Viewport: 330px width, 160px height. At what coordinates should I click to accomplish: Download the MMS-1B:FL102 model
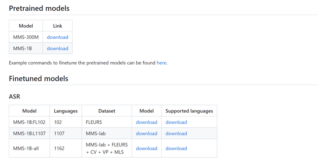point(146,122)
